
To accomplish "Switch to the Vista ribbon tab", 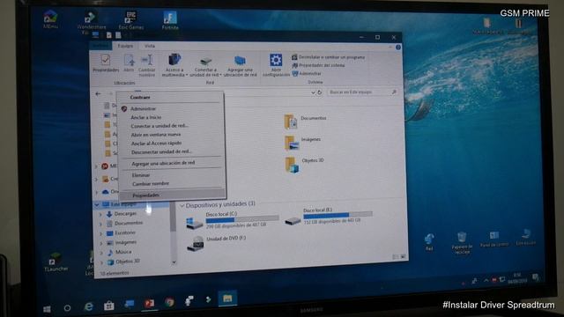I will click(150, 46).
